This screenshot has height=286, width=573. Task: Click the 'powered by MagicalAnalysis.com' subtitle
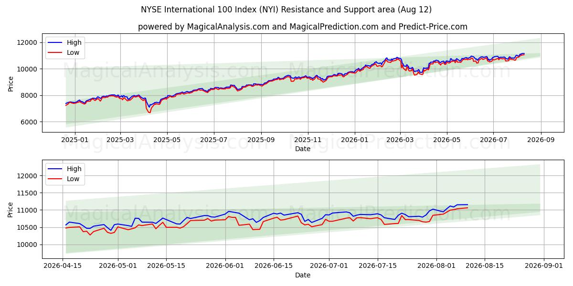(x=303, y=27)
